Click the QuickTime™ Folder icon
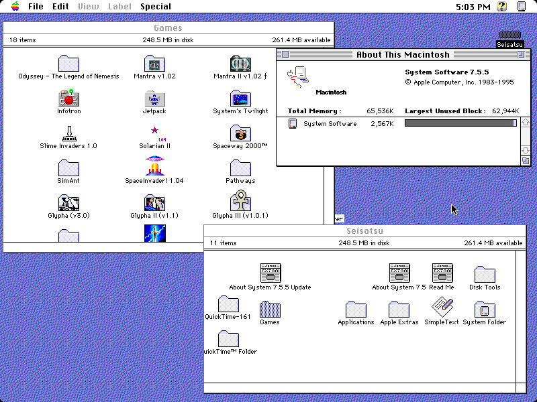This screenshot has height=402, width=537. (228, 339)
